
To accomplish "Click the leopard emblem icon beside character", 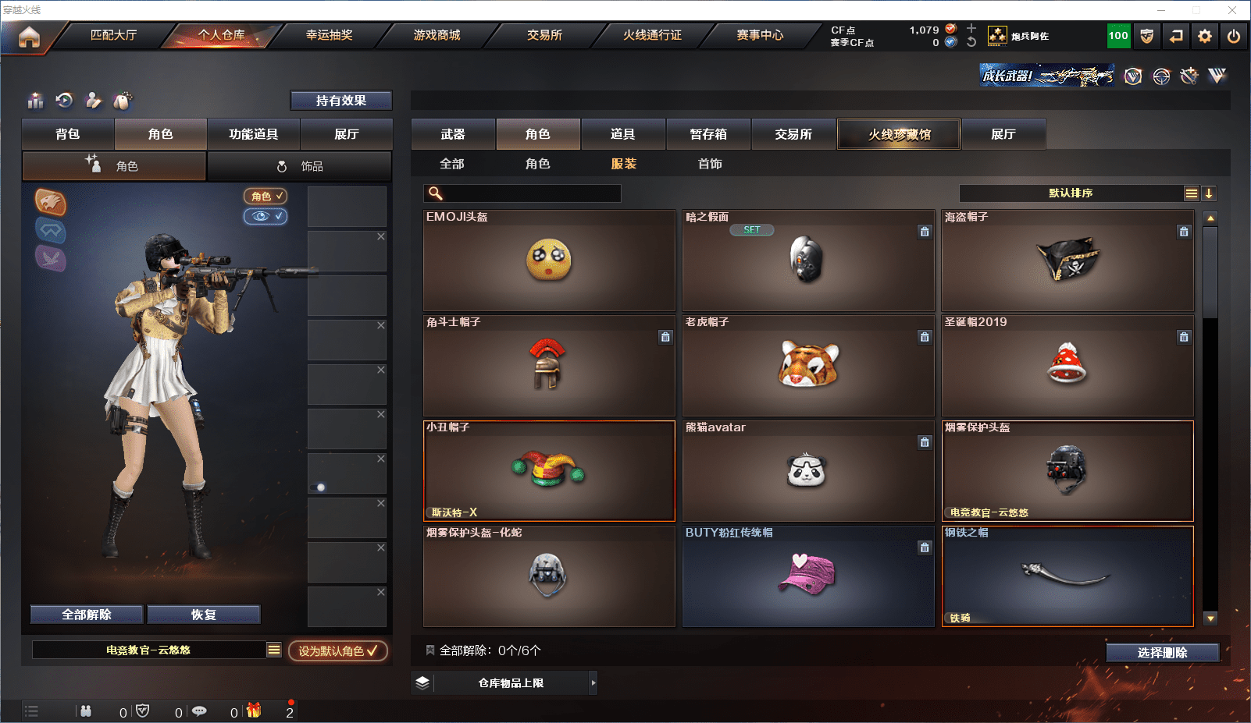I will click(x=51, y=202).
